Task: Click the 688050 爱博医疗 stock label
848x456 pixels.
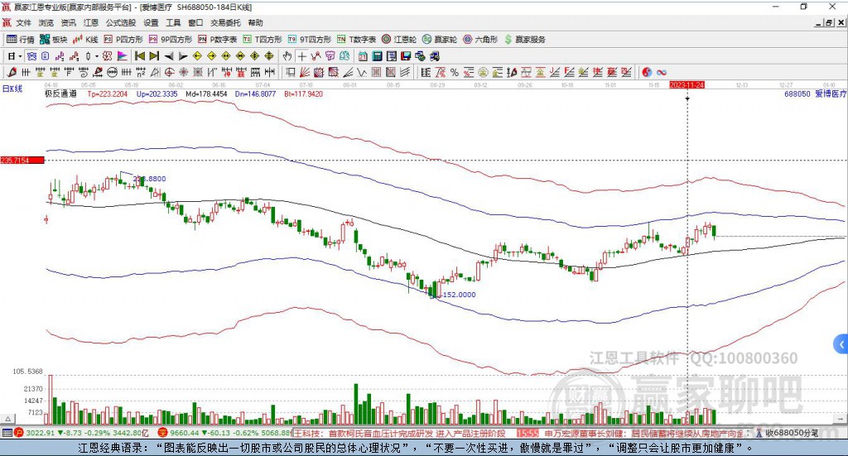Action: click(x=815, y=94)
